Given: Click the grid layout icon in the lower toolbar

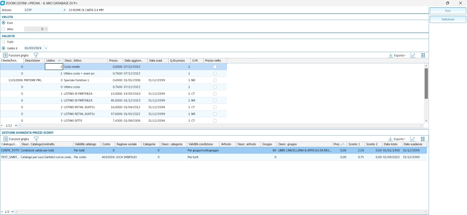Looking at the screenshot, I should pyautogui.click(x=423, y=139).
